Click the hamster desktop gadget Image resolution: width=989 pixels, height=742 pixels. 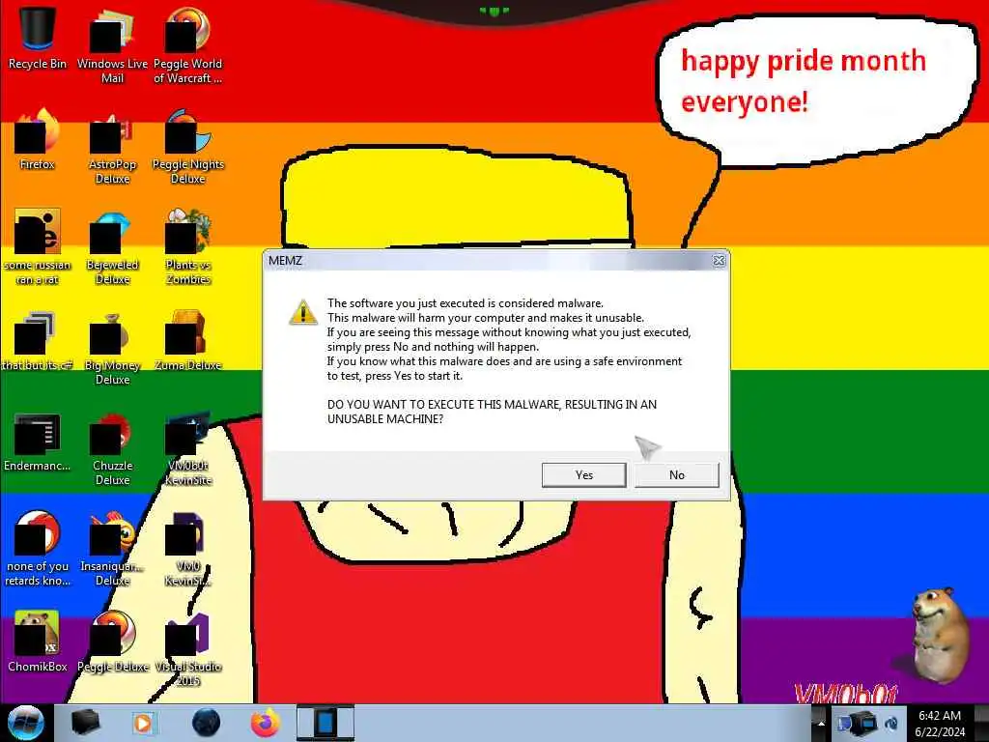click(x=939, y=635)
